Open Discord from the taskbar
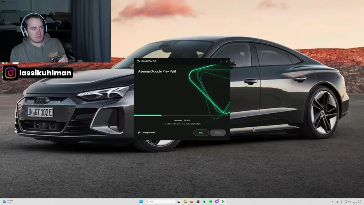This screenshot has width=364, height=205. 217,202
